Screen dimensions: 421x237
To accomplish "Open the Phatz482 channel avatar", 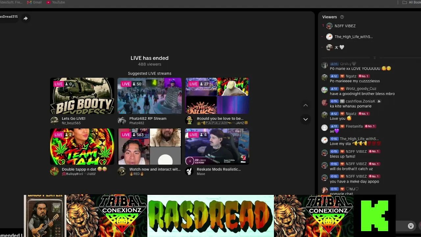I will tap(122, 120).
